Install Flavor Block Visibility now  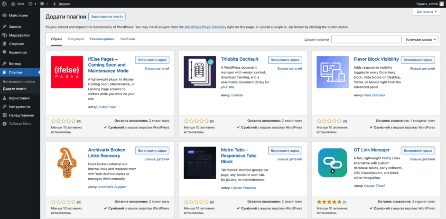pyautogui.click(x=418, y=60)
